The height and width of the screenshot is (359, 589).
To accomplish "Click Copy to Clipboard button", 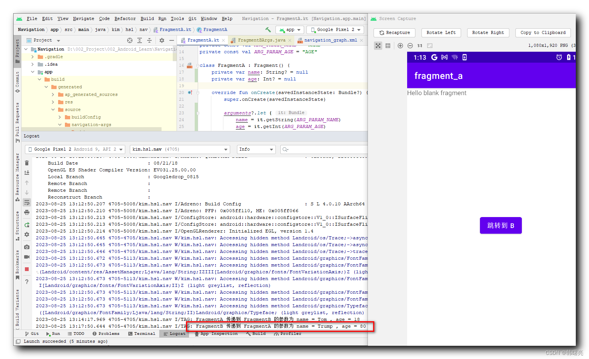I will 543,33.
